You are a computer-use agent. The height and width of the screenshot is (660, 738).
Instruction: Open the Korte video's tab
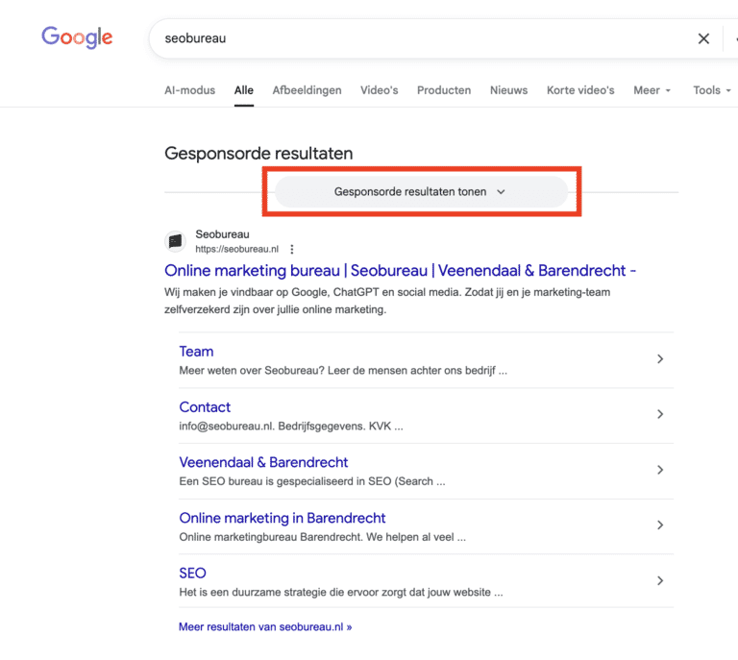tap(580, 90)
